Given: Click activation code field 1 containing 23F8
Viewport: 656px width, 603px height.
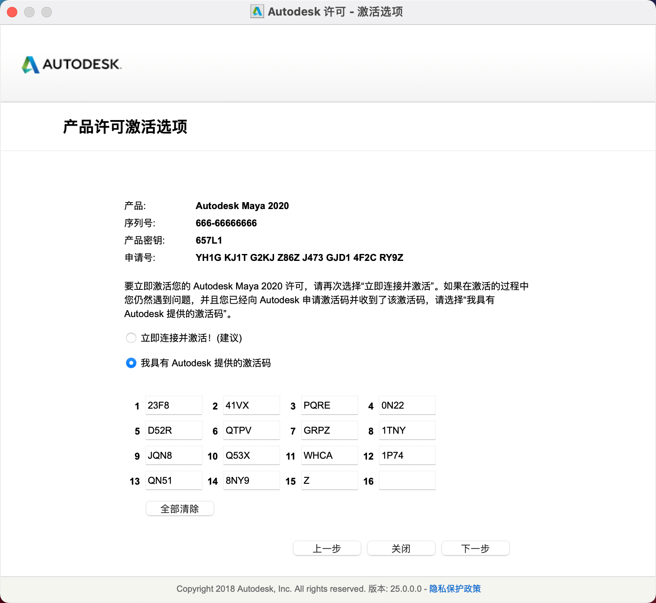Looking at the screenshot, I should 174,405.
